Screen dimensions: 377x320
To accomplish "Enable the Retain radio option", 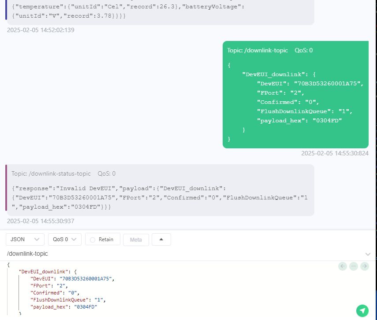I will (x=93, y=239).
